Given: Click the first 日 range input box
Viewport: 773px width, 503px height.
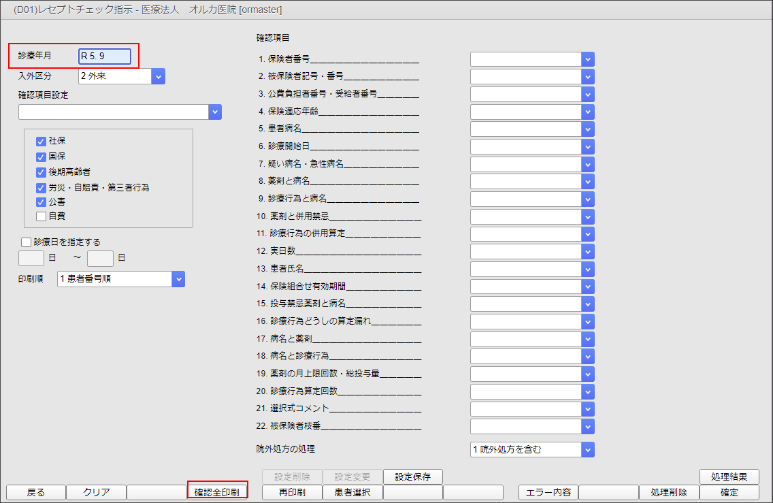Looking at the screenshot, I should 30,258.
